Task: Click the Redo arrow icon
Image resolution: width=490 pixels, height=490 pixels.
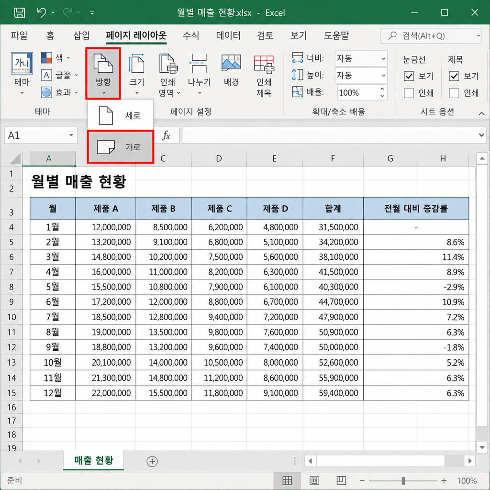Action: (x=67, y=12)
